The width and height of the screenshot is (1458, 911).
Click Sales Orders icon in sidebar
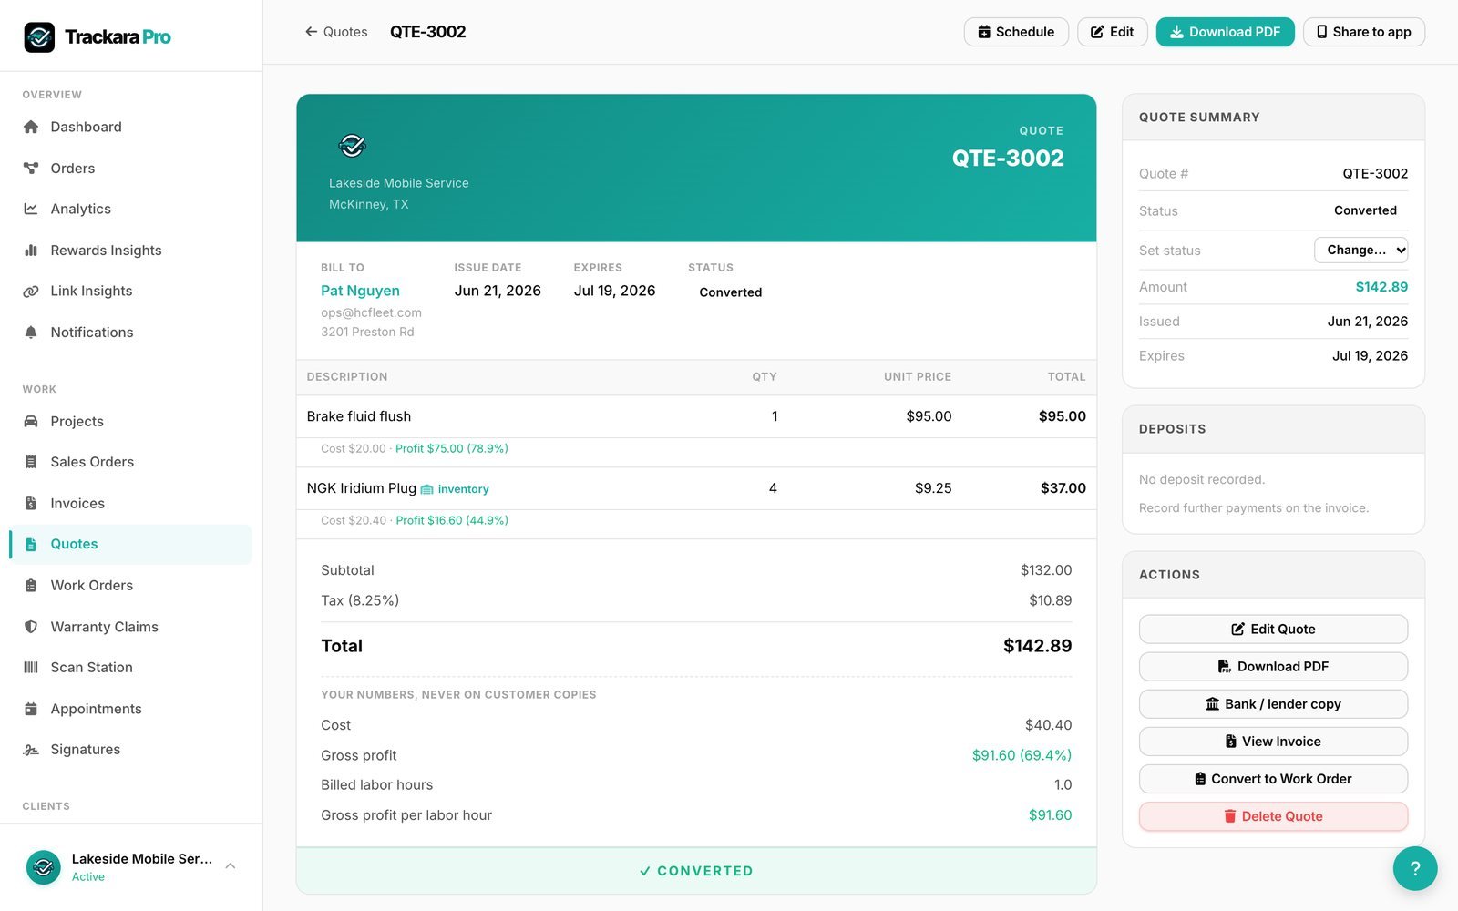coord(31,462)
